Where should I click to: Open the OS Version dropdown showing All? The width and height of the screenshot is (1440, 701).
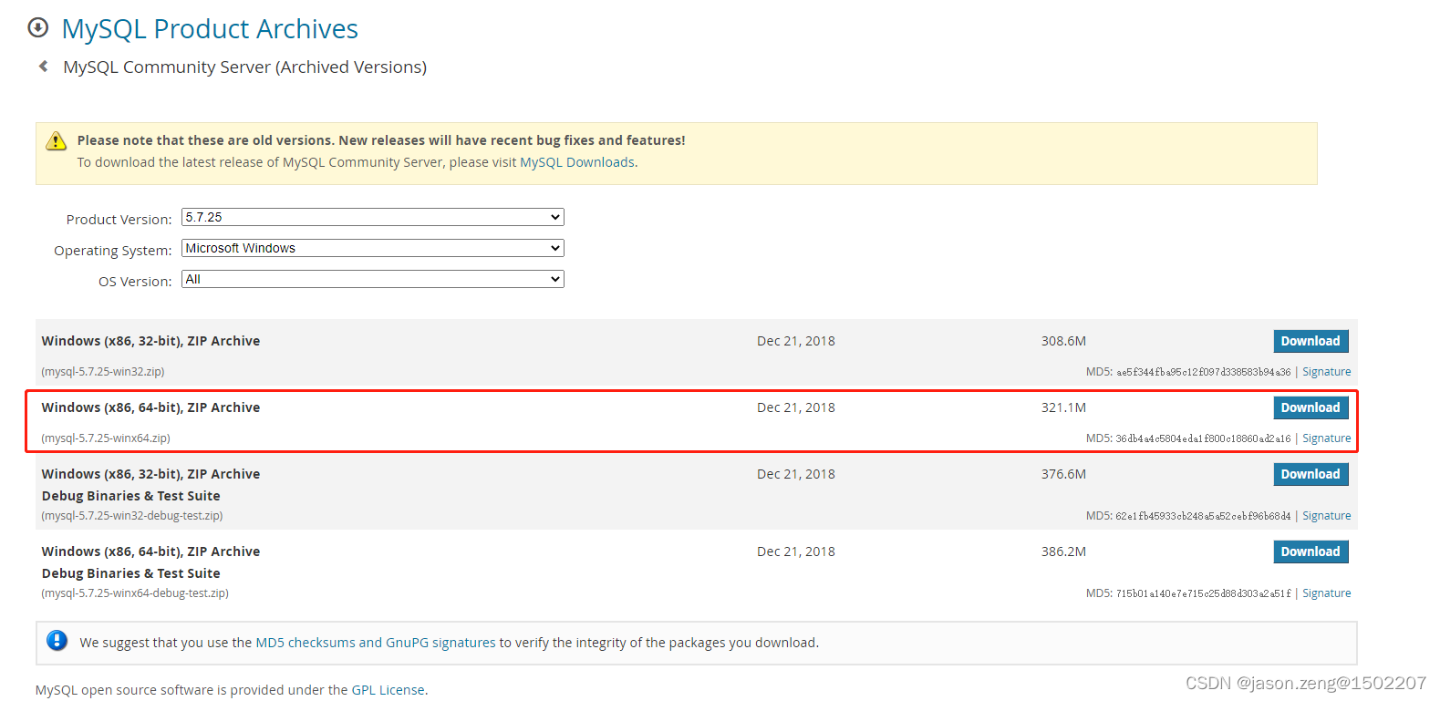(x=373, y=279)
